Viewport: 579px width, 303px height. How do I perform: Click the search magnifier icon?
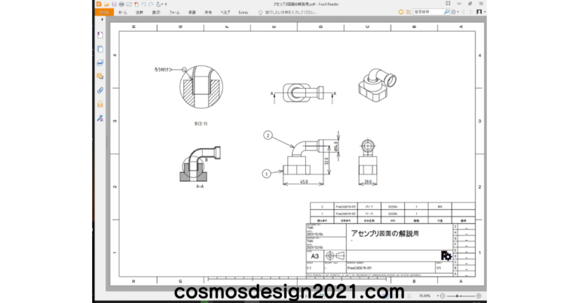[448, 12]
